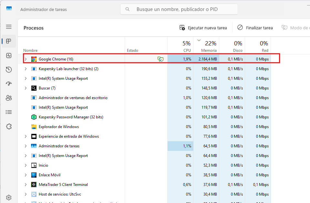Click the Kaspersky Password Manager shield icon
310x203 pixels.
pyautogui.click(x=34, y=117)
